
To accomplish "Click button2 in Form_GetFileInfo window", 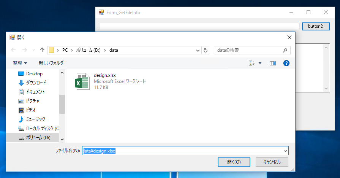I will coord(316,26).
